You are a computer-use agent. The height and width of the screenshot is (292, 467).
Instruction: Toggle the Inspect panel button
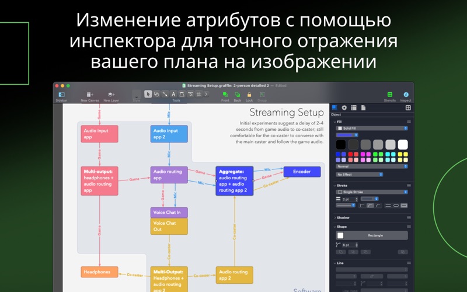coord(406,96)
